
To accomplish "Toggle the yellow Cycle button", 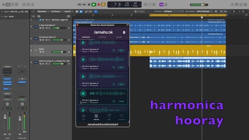I will [103, 5].
